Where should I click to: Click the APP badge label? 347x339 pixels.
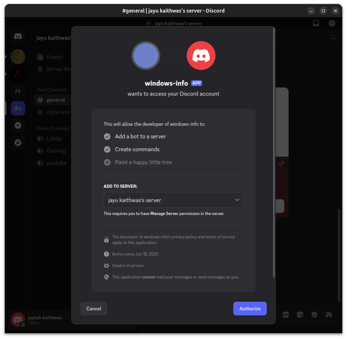pos(196,83)
